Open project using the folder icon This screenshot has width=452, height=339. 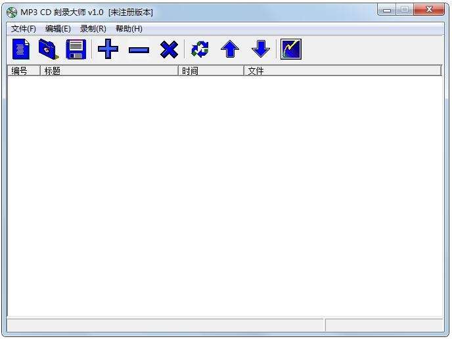tap(49, 49)
